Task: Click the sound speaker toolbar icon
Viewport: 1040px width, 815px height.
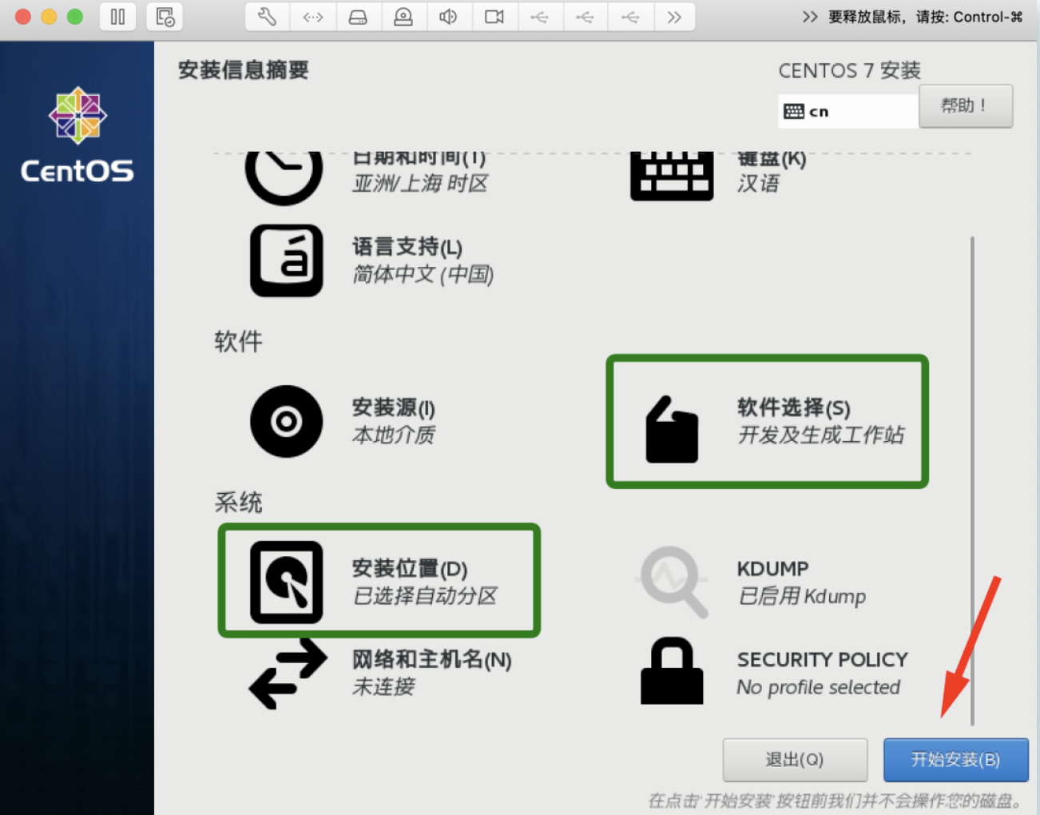Action: (x=449, y=17)
